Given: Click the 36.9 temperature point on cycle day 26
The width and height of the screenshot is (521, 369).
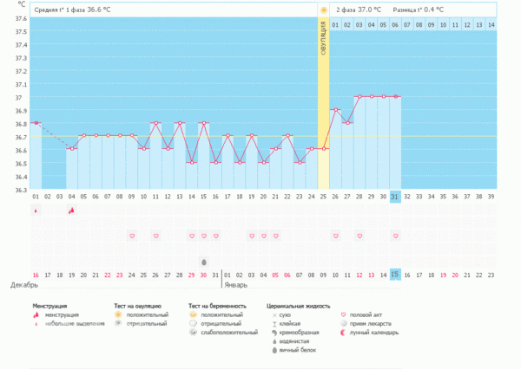Looking at the screenshot, I should pos(335,110).
